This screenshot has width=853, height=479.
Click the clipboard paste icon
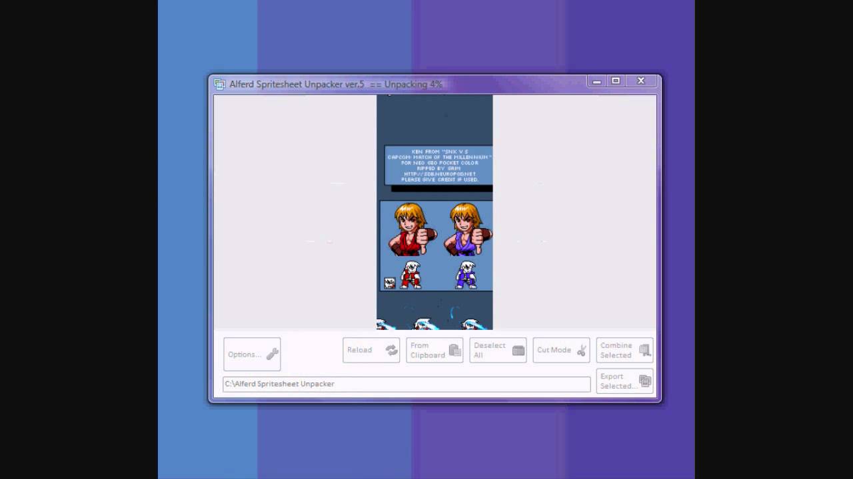tap(454, 350)
